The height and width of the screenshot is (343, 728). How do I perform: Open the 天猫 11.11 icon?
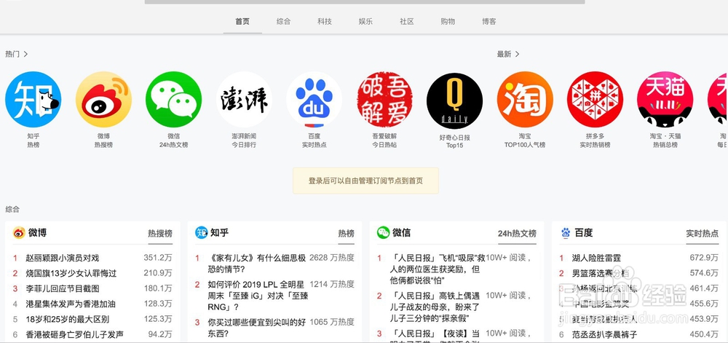[x=665, y=99]
